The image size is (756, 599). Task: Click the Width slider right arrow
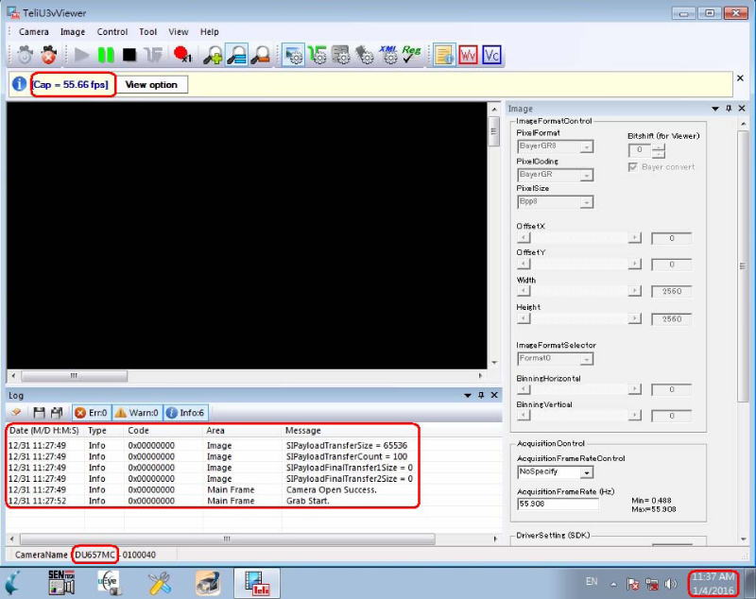[x=634, y=292]
